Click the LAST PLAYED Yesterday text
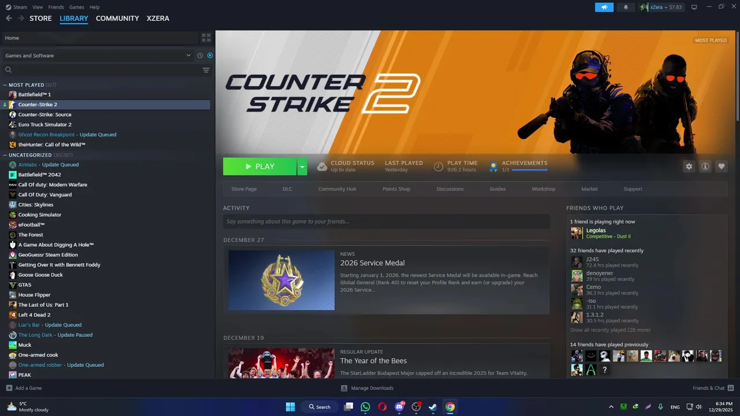The image size is (740, 416). pos(404,166)
